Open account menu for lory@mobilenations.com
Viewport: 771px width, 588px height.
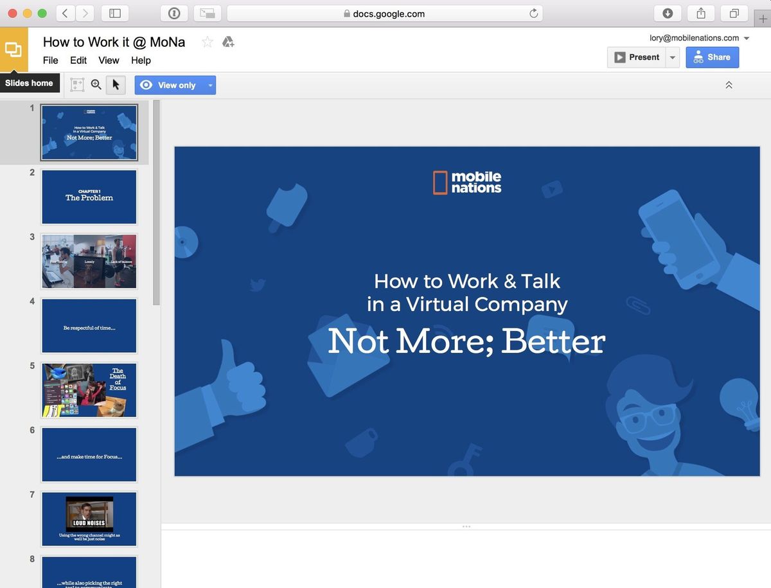point(700,38)
